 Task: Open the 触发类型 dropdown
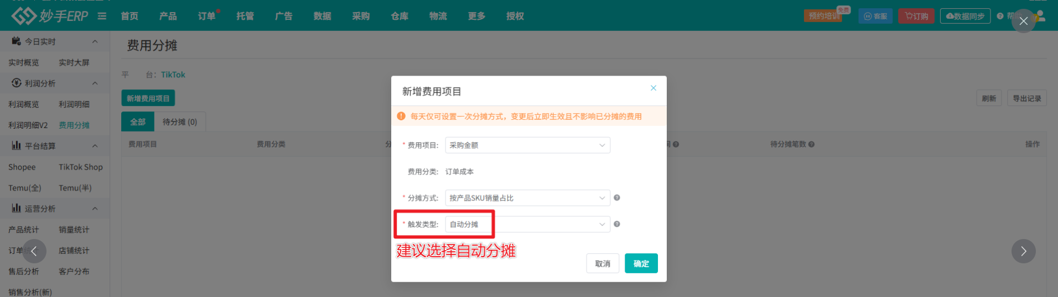[x=527, y=224]
